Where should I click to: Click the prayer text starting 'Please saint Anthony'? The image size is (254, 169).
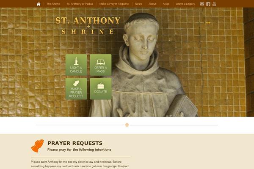click(80, 164)
